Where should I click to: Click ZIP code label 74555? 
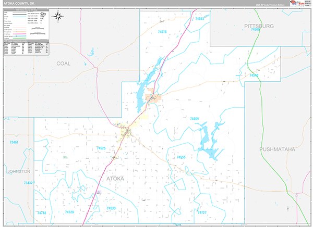coord(181,157)
